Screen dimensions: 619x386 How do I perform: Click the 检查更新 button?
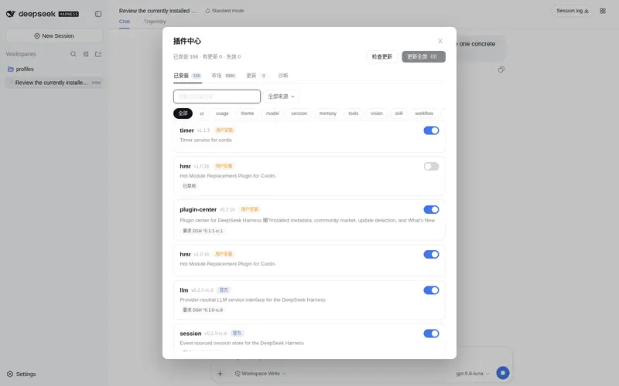381,56
